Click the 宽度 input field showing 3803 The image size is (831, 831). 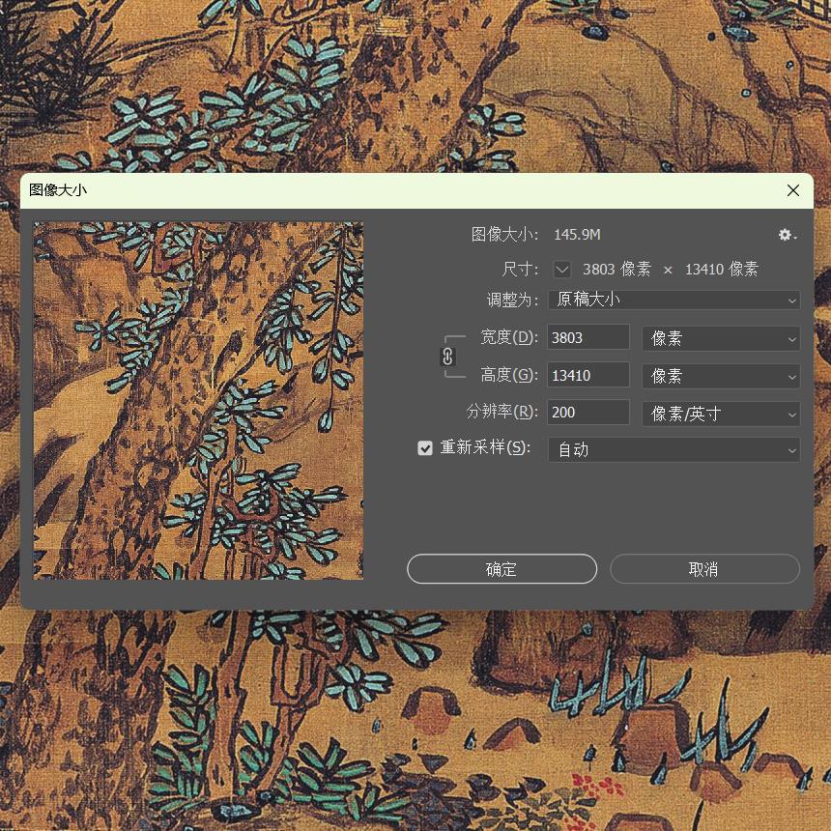pyautogui.click(x=588, y=337)
